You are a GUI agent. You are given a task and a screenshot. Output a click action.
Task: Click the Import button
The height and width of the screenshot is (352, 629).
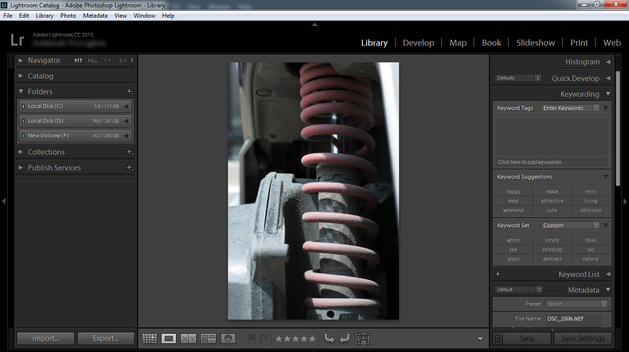[46, 338]
